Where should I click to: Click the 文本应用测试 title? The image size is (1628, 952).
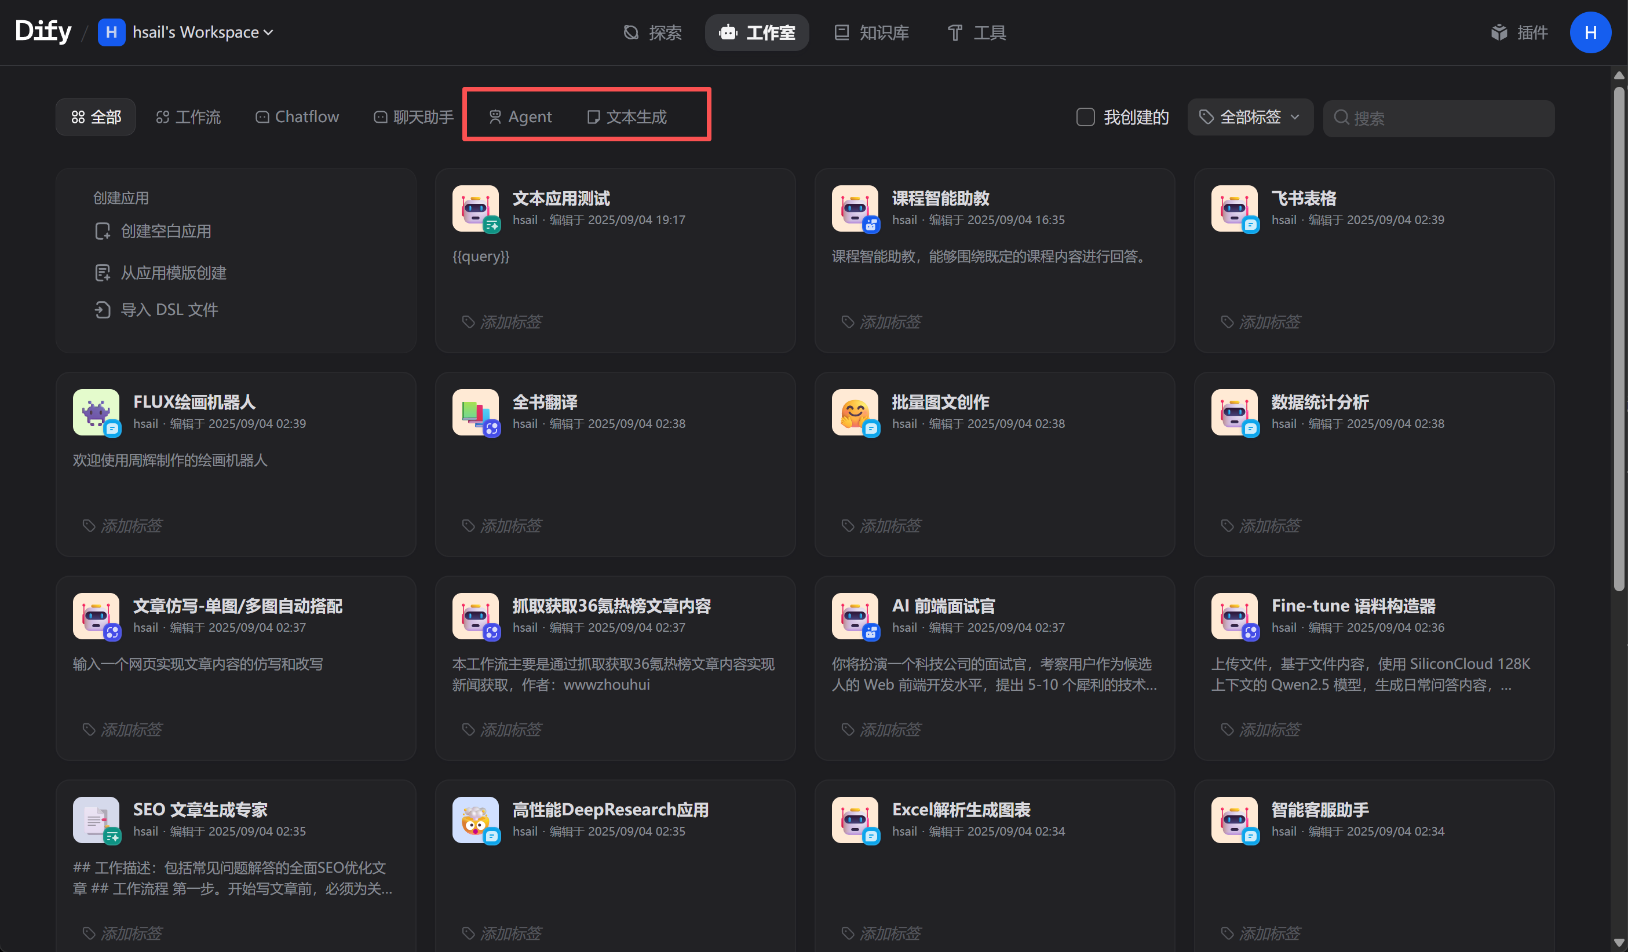561,198
